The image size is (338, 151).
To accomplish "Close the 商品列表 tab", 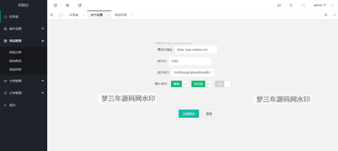I will [x=132, y=15].
